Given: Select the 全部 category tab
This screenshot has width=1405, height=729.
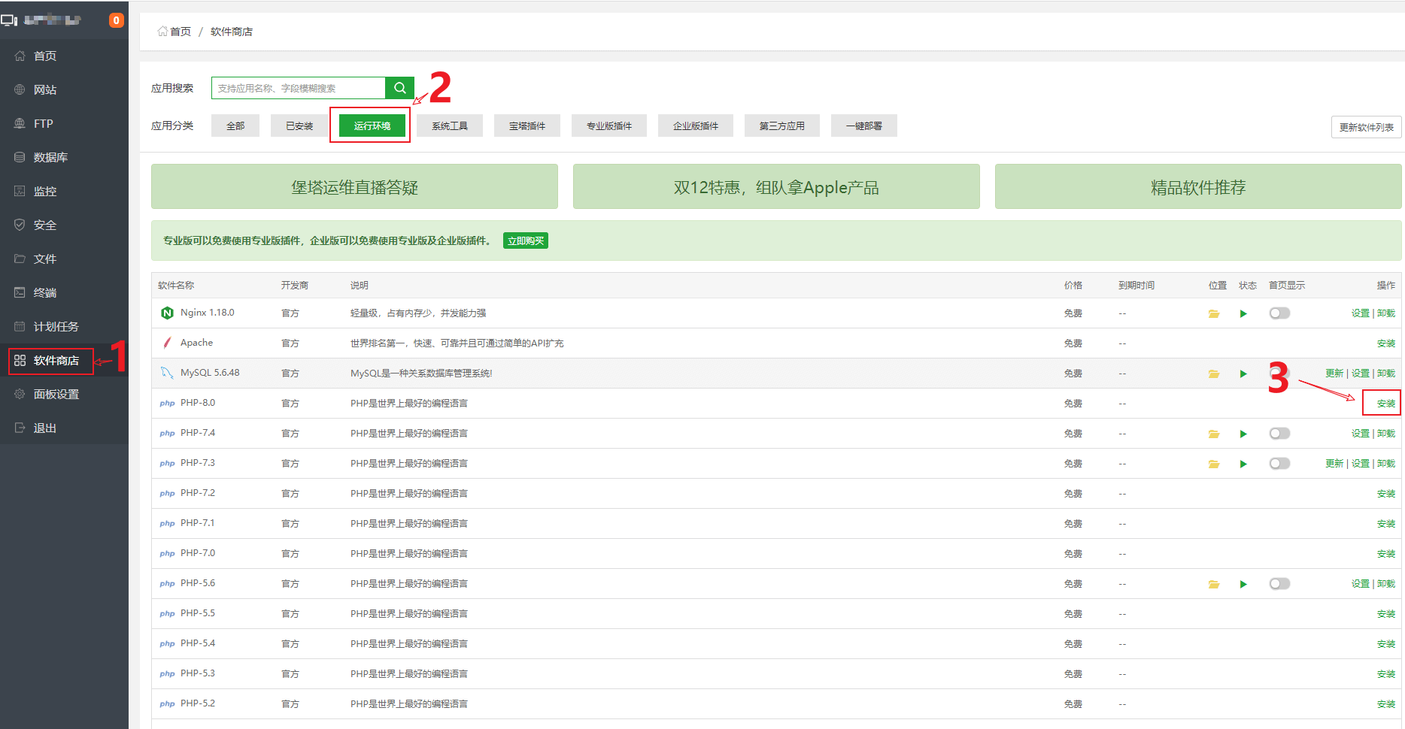Looking at the screenshot, I should (x=235, y=126).
